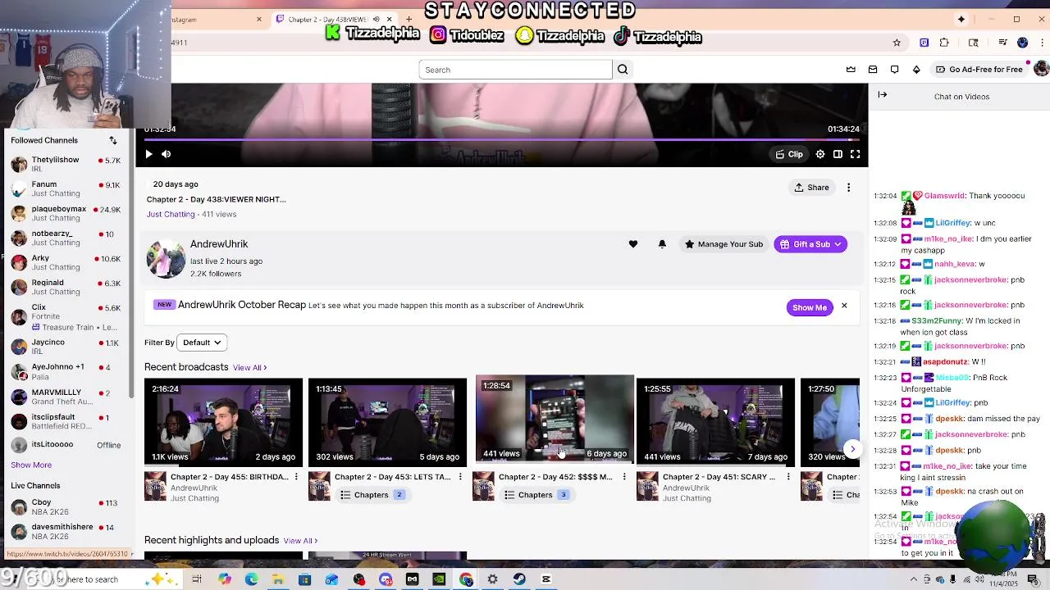The width and height of the screenshot is (1050, 590).
Task: Click the search magnifier button
Action: point(623,70)
